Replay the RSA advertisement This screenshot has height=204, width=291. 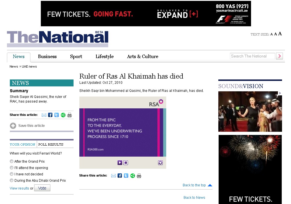pos(160,163)
